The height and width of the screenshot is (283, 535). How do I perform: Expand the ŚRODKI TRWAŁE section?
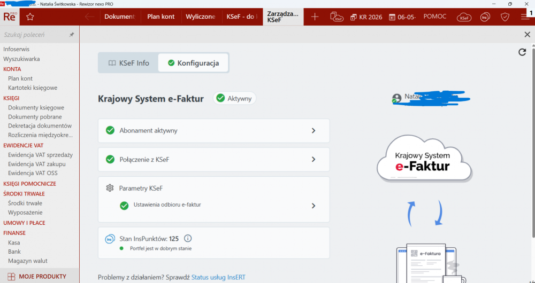click(x=24, y=194)
